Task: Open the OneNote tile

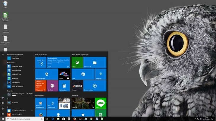Action: coord(52,86)
